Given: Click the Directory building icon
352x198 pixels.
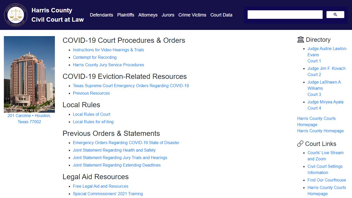Looking at the screenshot, I should click(x=300, y=39).
